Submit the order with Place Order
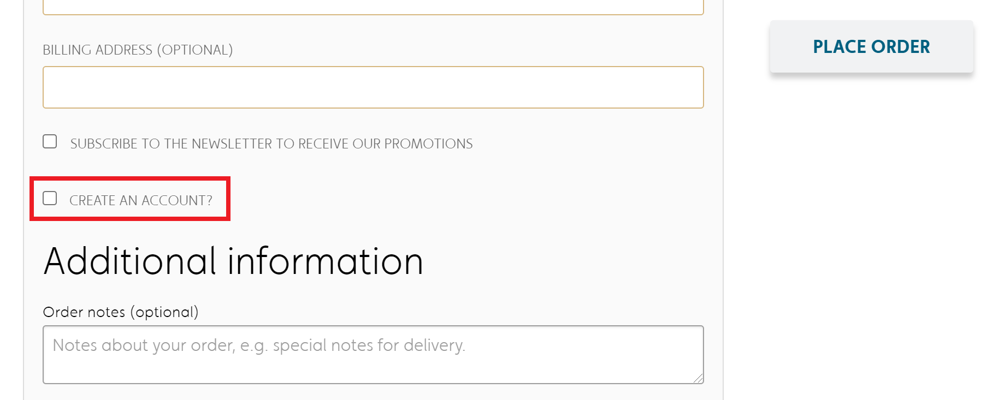The width and height of the screenshot is (987, 400). 871,47
